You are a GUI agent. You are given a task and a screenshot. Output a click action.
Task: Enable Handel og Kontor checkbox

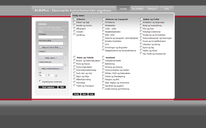[75, 25]
